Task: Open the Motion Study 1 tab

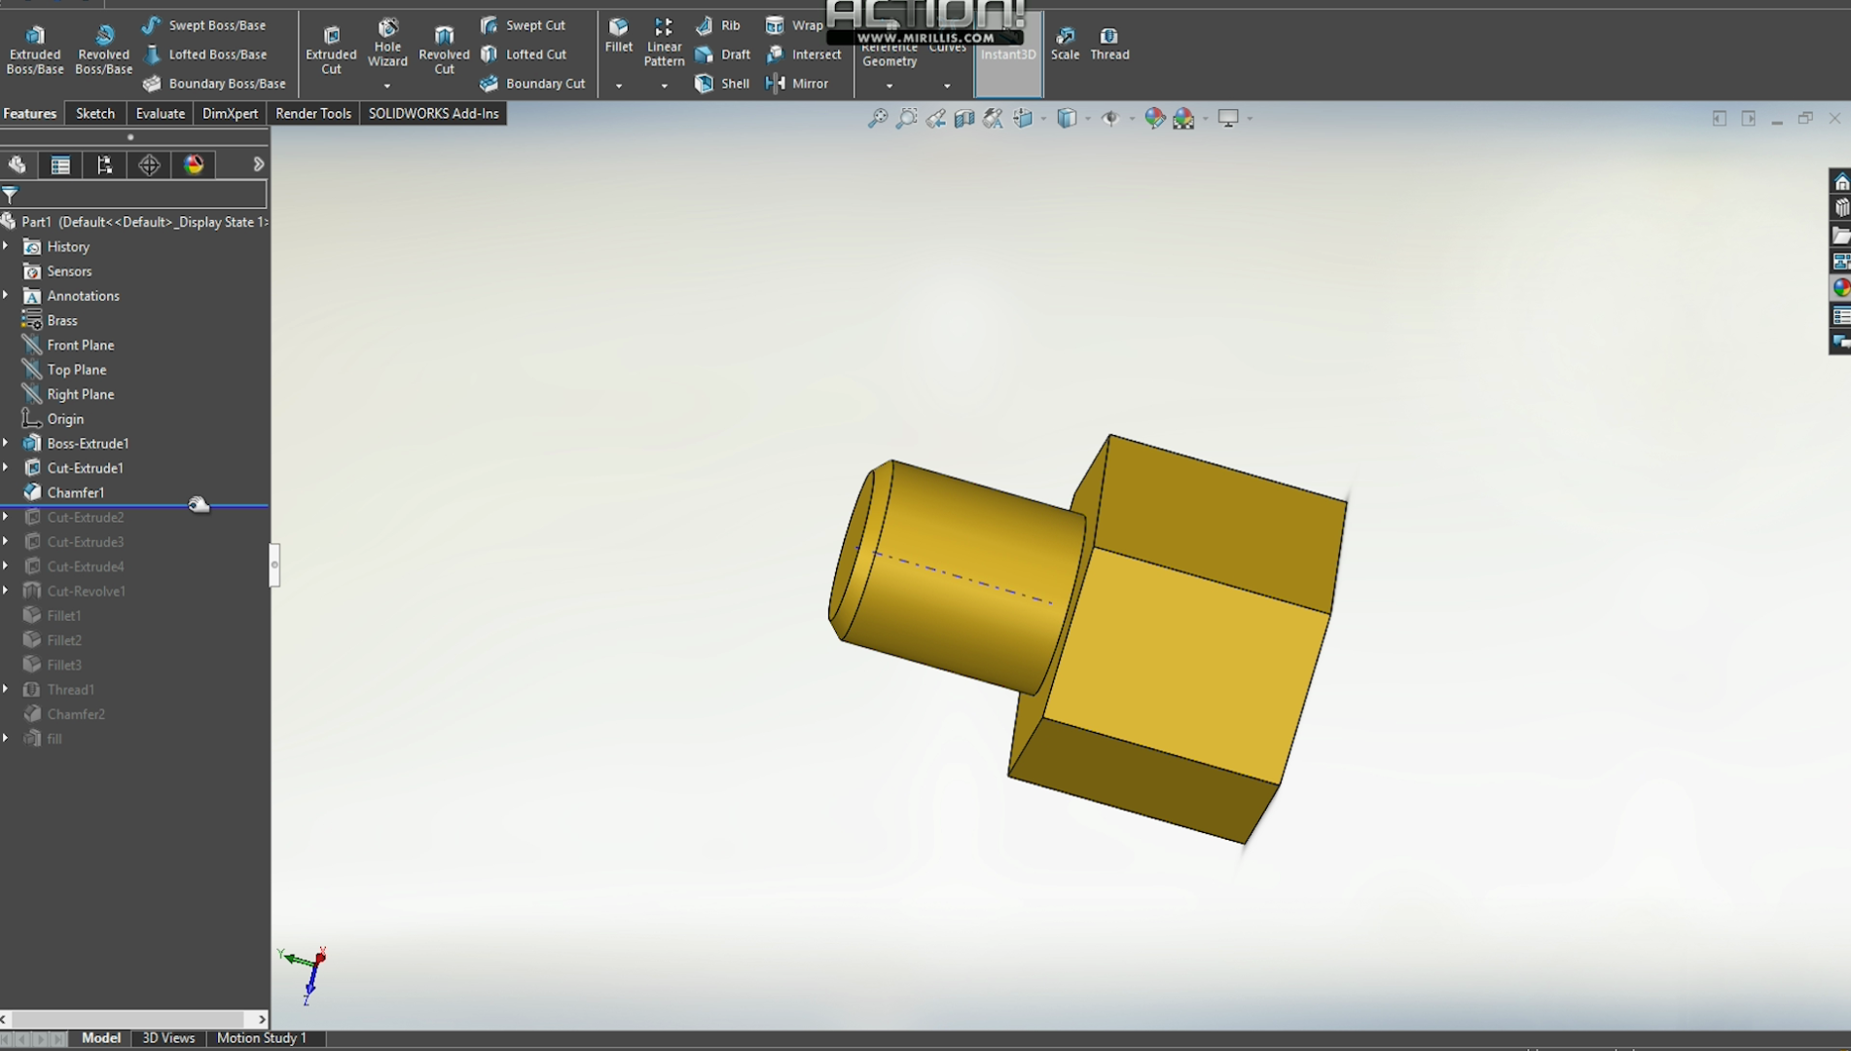Action: tap(261, 1037)
